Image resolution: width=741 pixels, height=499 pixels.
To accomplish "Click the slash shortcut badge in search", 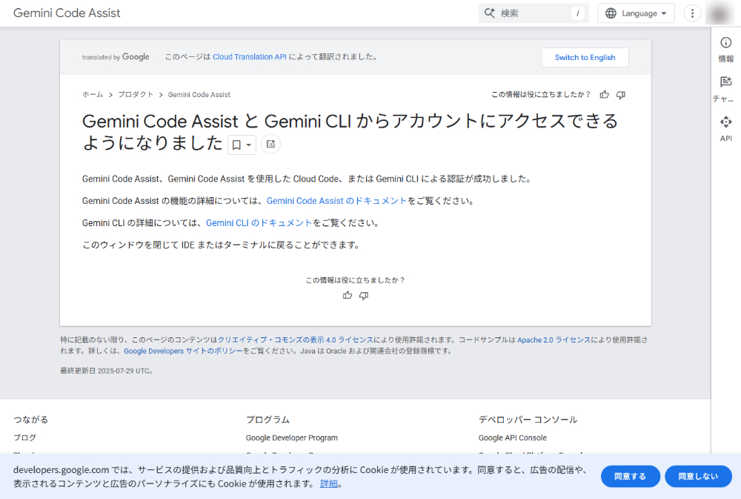I will [577, 13].
